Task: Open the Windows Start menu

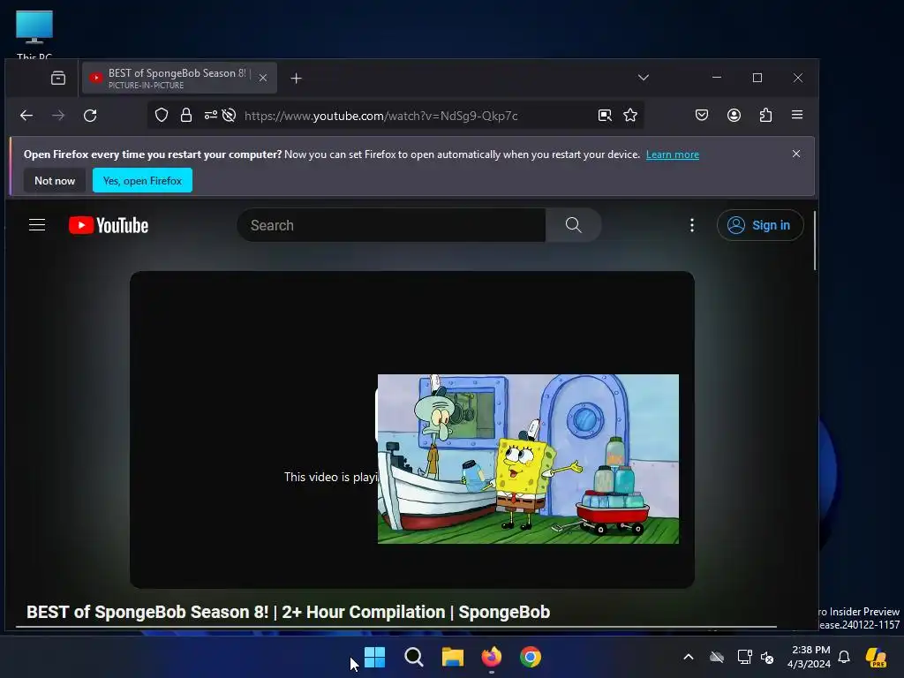Action: point(374,657)
